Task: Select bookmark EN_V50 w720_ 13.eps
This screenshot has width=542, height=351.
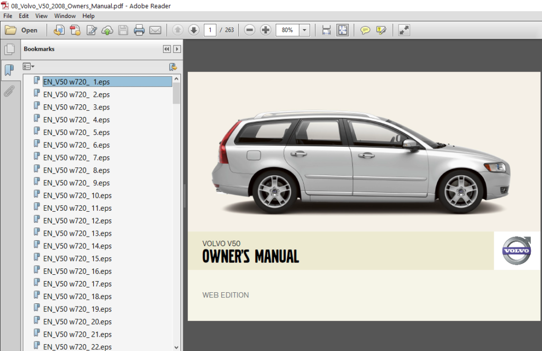Action: (x=77, y=233)
